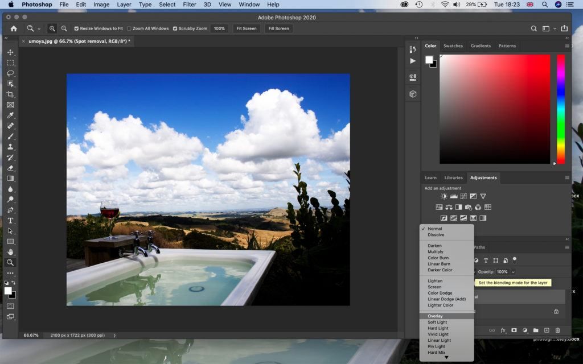Switch to the Libraries tab
The image size is (583, 364).
pyautogui.click(x=453, y=178)
